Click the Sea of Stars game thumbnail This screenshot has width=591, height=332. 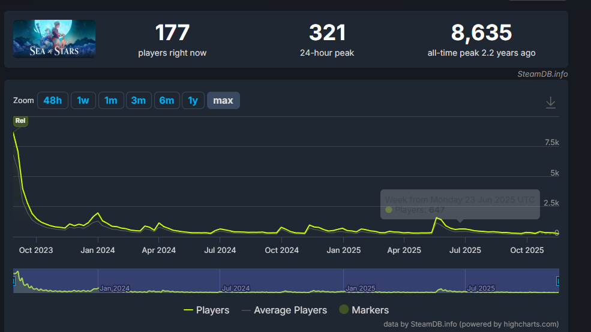click(x=55, y=39)
